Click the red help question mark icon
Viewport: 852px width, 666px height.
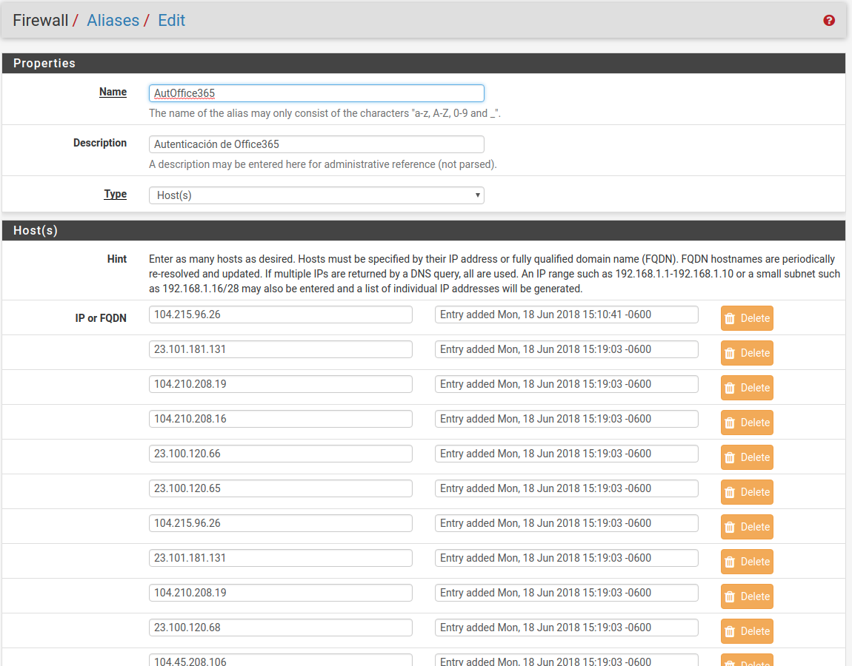829,21
